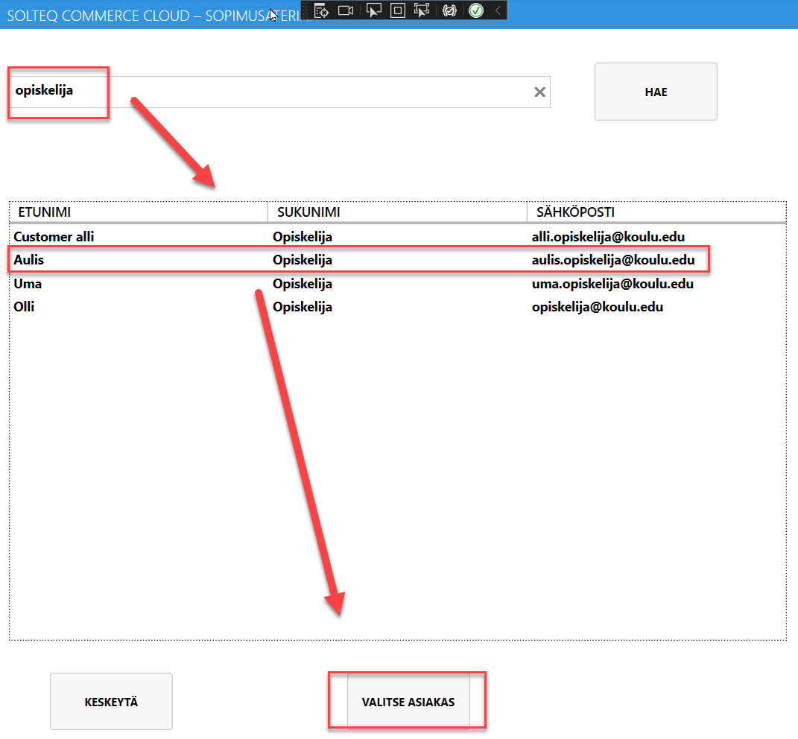Sort by the ETUNIMI column header
This screenshot has height=739, width=798.
coord(139,212)
